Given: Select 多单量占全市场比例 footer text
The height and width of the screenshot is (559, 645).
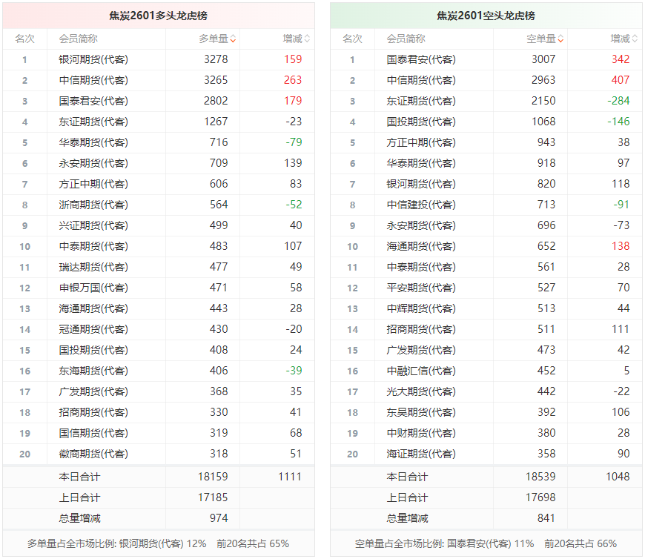Looking at the screenshot, I should point(159,543).
